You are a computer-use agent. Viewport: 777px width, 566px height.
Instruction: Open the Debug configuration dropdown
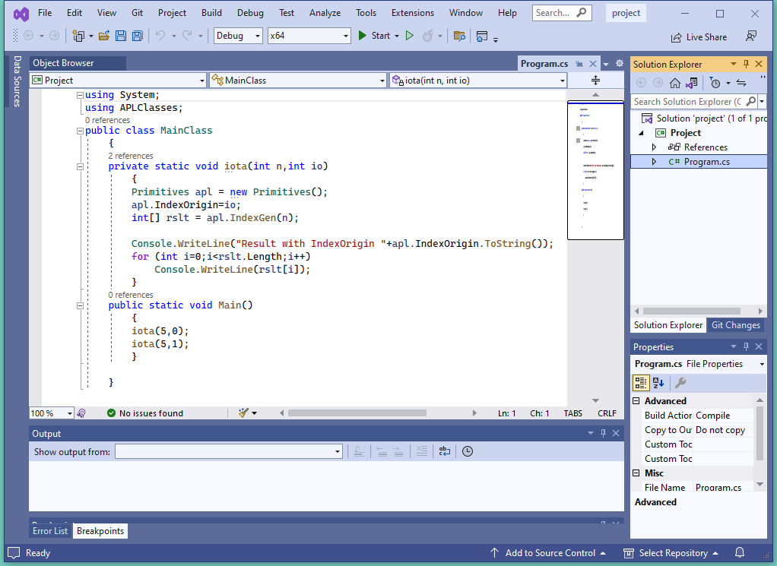pos(238,36)
